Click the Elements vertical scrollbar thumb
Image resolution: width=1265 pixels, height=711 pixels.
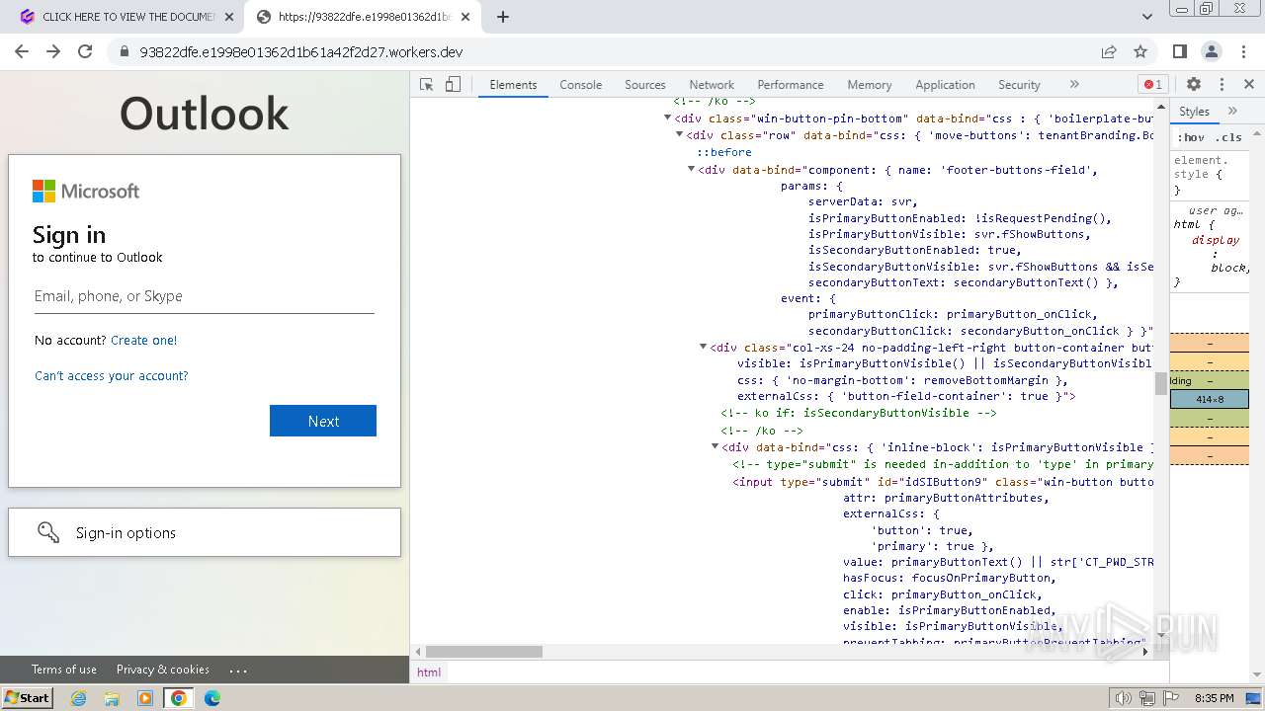[1161, 384]
